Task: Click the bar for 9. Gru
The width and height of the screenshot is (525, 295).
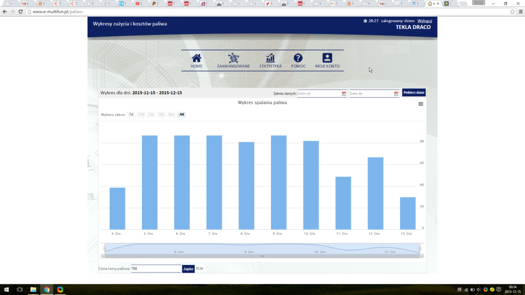Action: 279,182
